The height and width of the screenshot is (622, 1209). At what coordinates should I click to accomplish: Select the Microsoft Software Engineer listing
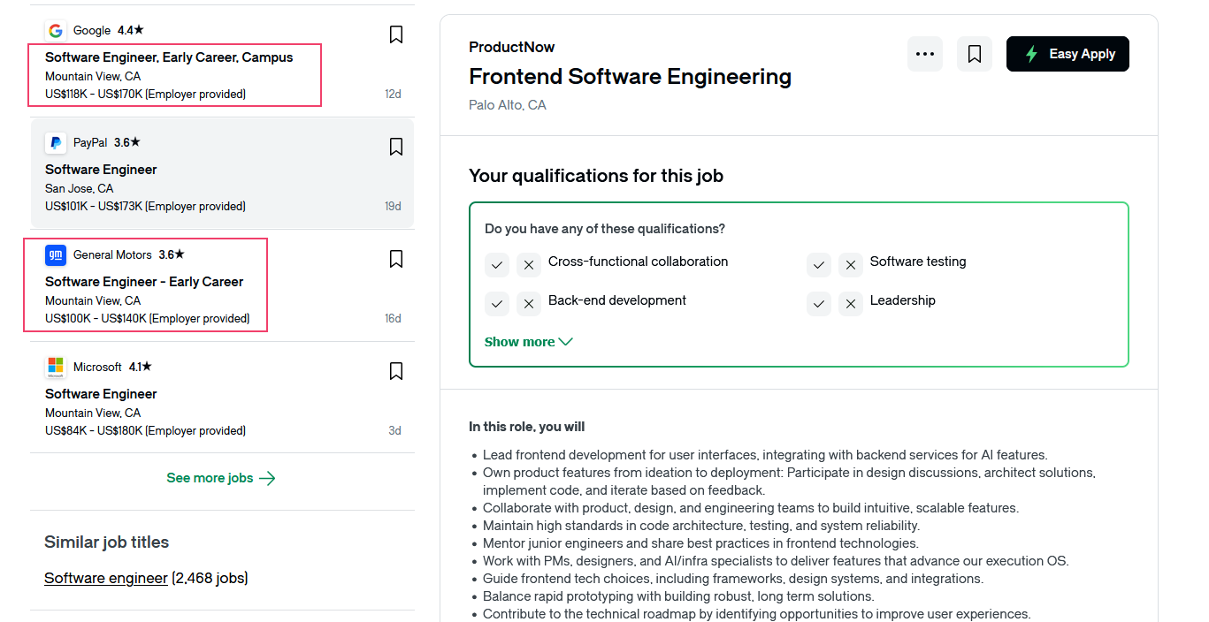pyautogui.click(x=101, y=394)
